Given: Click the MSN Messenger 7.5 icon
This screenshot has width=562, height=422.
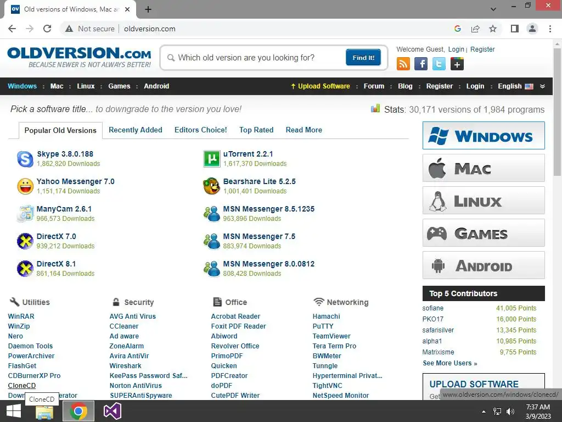Looking at the screenshot, I should [x=211, y=241].
